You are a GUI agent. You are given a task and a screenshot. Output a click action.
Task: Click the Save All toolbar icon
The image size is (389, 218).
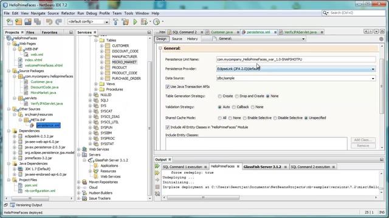tap(37, 22)
